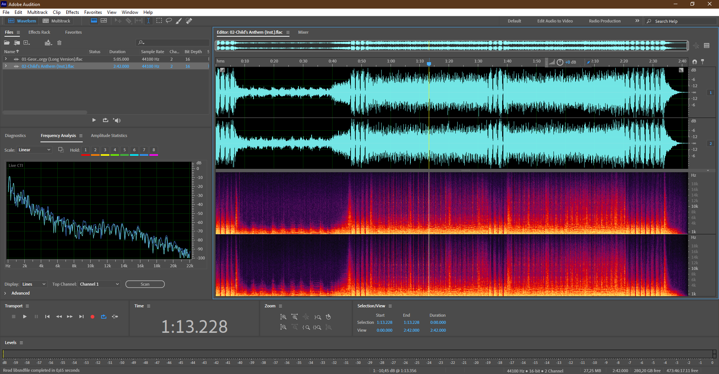The image size is (719, 374).
Task: Open the workspace overflow chevron
Action: coord(637,21)
